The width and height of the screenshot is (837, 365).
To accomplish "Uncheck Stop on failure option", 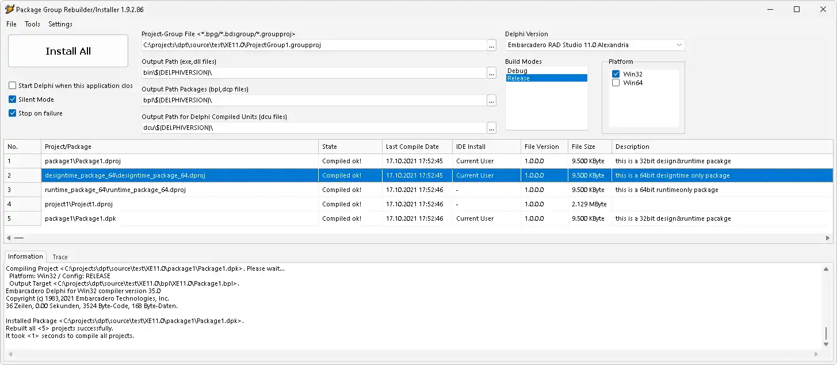I will [x=13, y=113].
